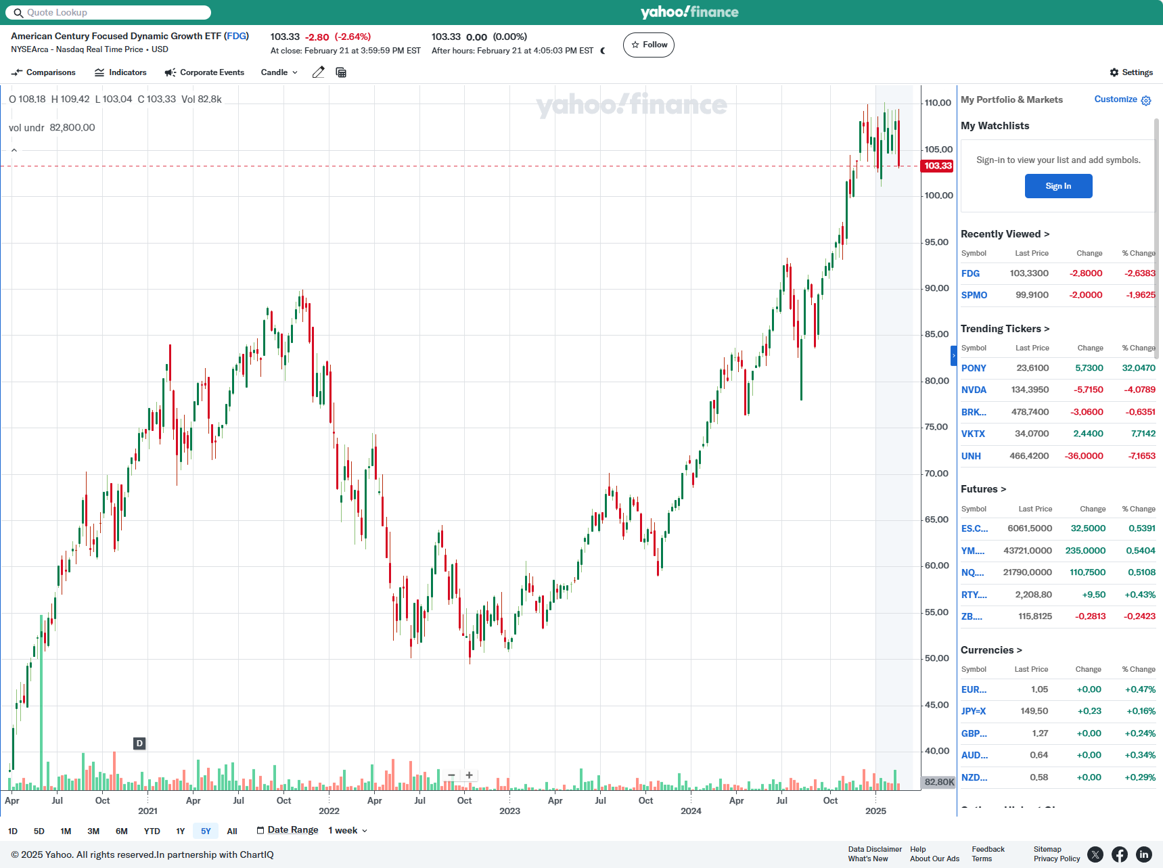The width and height of the screenshot is (1163, 868).
Task: Open the data table icon
Action: pyautogui.click(x=341, y=72)
